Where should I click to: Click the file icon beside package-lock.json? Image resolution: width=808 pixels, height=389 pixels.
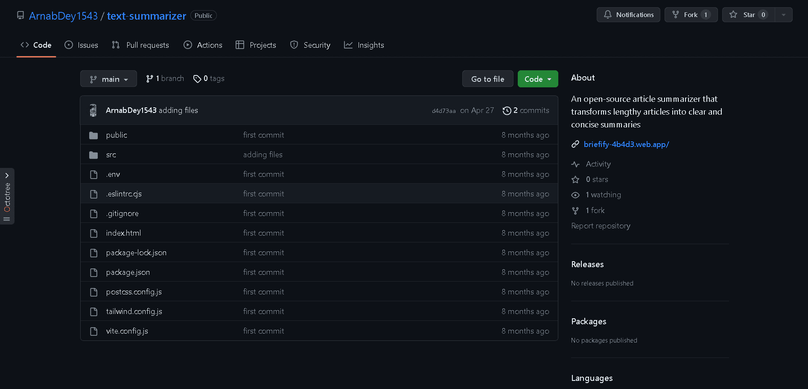point(93,253)
